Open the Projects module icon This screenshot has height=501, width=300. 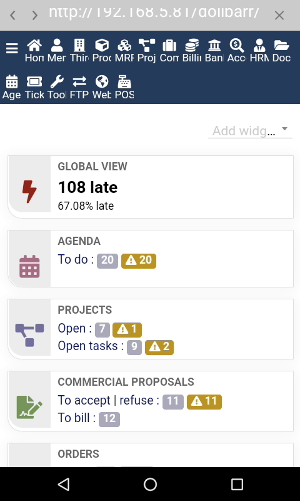pos(147,46)
